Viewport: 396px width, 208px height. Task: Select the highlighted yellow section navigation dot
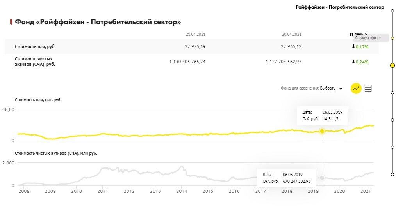tap(392, 65)
